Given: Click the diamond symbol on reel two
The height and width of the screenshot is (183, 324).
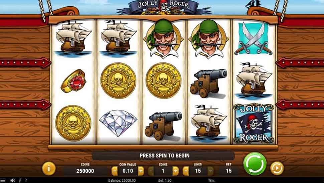Looking at the screenshot, I should (118, 123).
